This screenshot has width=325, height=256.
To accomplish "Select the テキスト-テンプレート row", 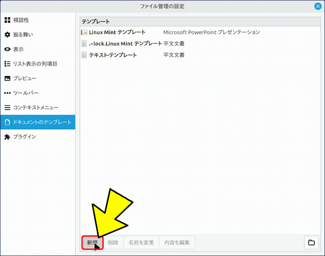I will pos(200,55).
